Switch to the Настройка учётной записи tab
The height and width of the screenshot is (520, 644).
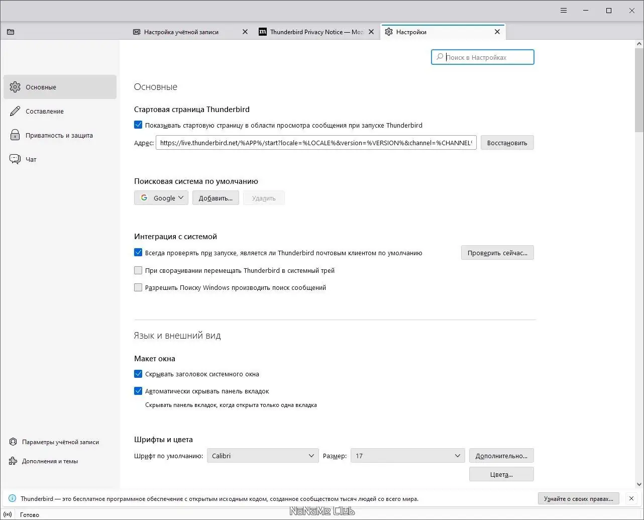point(191,32)
